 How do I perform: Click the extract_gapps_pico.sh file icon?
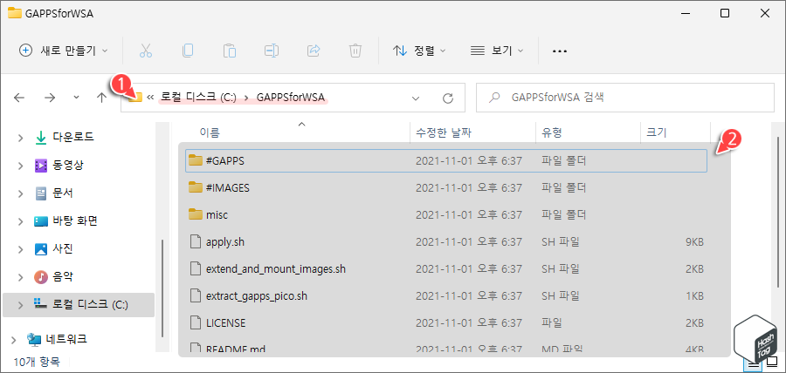click(x=195, y=296)
